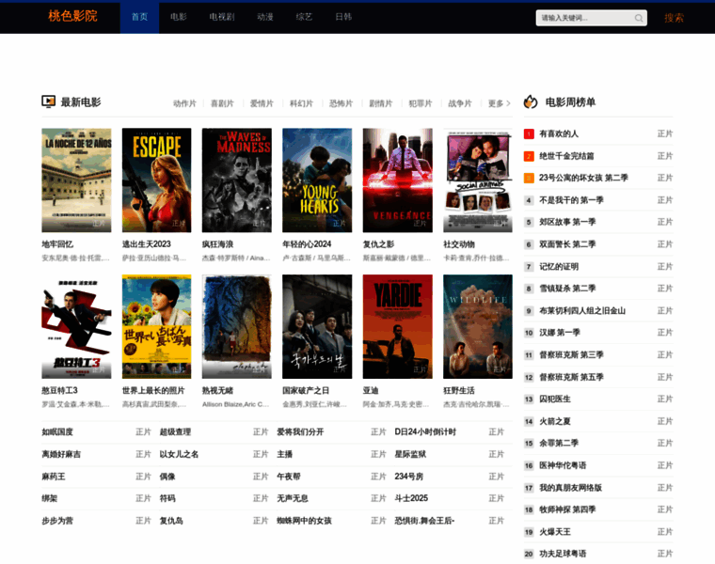The height and width of the screenshot is (564, 715).
Task: Open 午夜帮 from the list
Action: pyautogui.click(x=289, y=477)
